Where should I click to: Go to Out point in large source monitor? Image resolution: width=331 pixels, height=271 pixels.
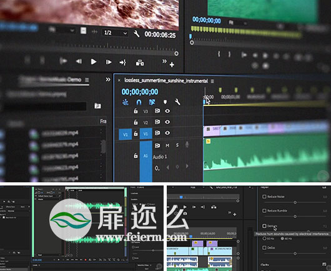click(x=122, y=62)
